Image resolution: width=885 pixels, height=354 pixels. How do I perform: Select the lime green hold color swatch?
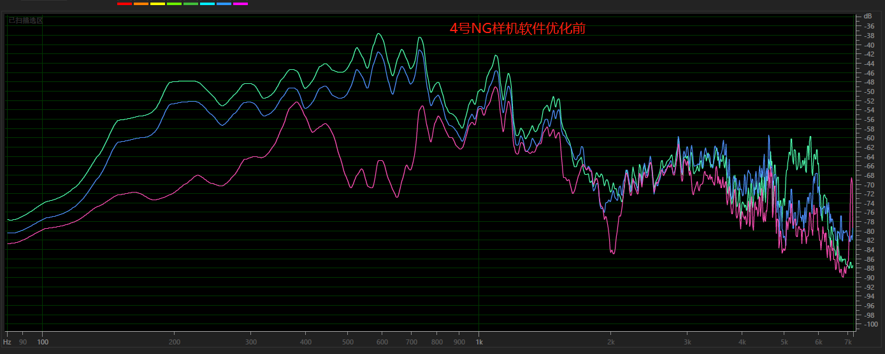pos(174,4)
